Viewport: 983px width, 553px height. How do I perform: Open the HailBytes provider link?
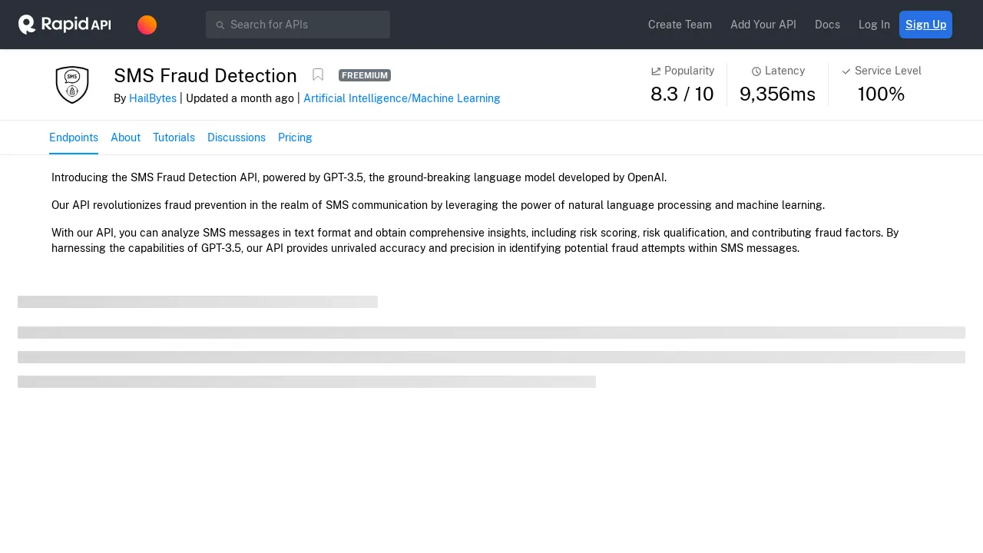[x=153, y=98]
